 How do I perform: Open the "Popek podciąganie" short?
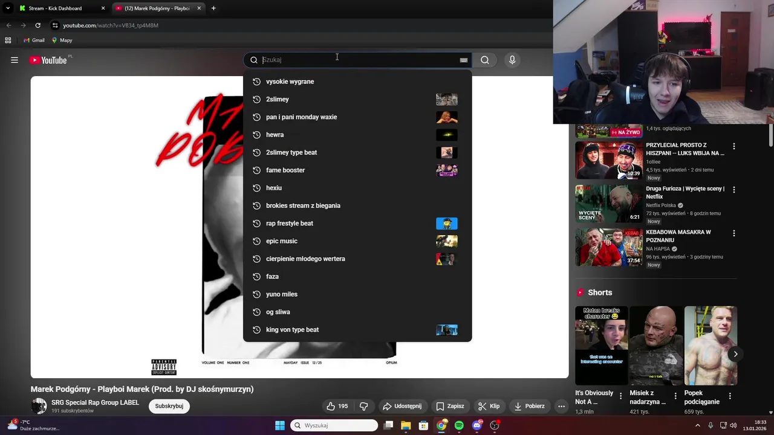[x=711, y=346]
